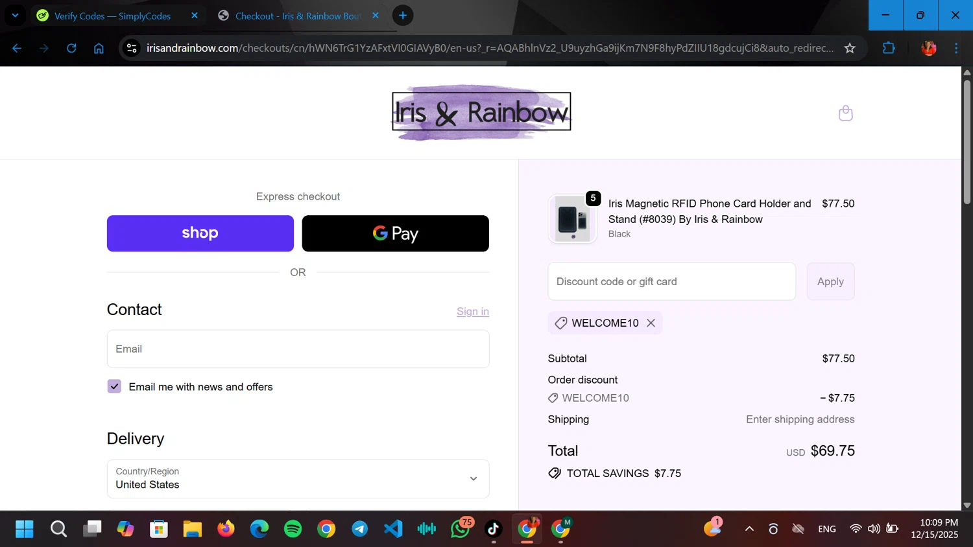Close the Verify Codes SimplyCodes tab

click(194, 16)
